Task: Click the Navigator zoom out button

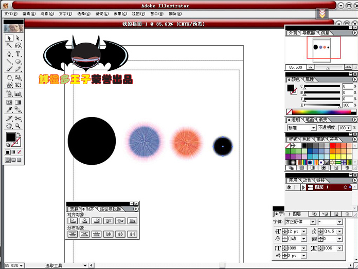Action: pyautogui.click(x=310, y=67)
